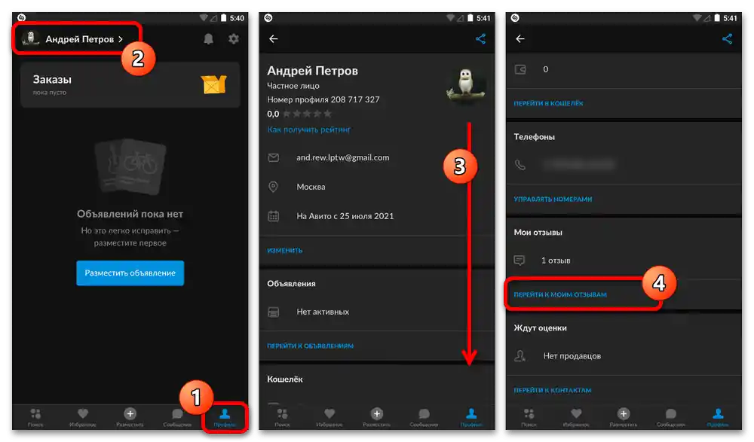Tap the Ждут оценки section heading

click(x=540, y=328)
